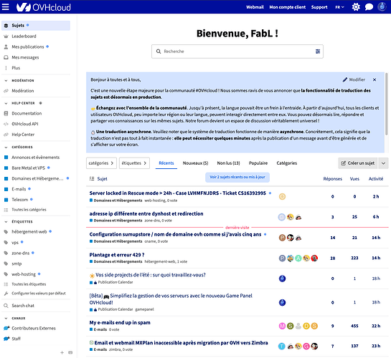Open dropdown arrow beside Créer un sujet
The width and height of the screenshot is (391, 358).
384,163
